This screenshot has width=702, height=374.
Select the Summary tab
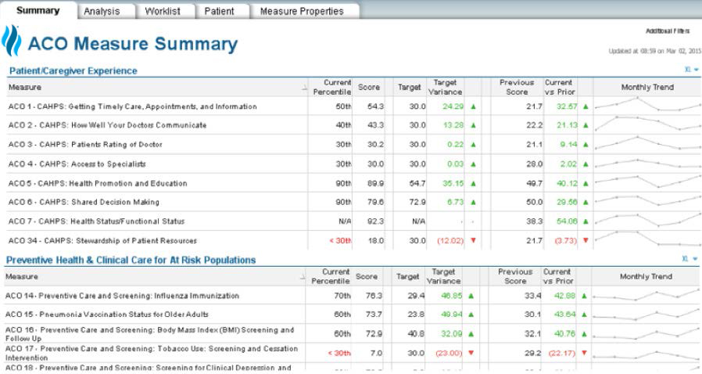[38, 10]
